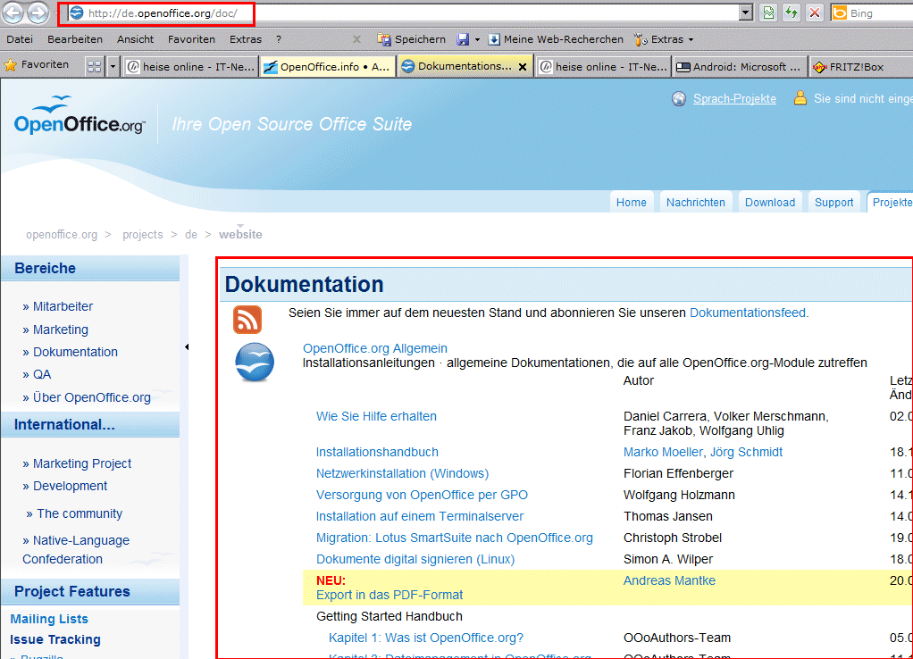Select the Dokumentations... tab

pos(464,66)
